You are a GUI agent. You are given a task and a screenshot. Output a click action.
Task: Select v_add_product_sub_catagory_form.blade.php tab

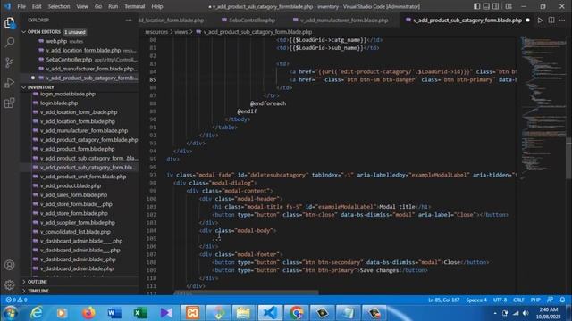467,21
